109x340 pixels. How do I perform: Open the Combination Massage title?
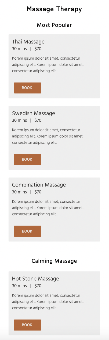tap(39, 185)
